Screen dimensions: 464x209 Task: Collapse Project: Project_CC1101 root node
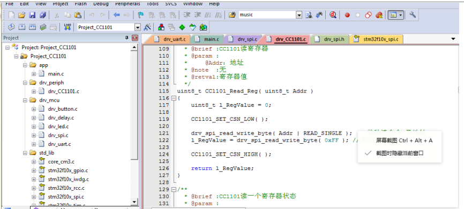tap(8, 47)
